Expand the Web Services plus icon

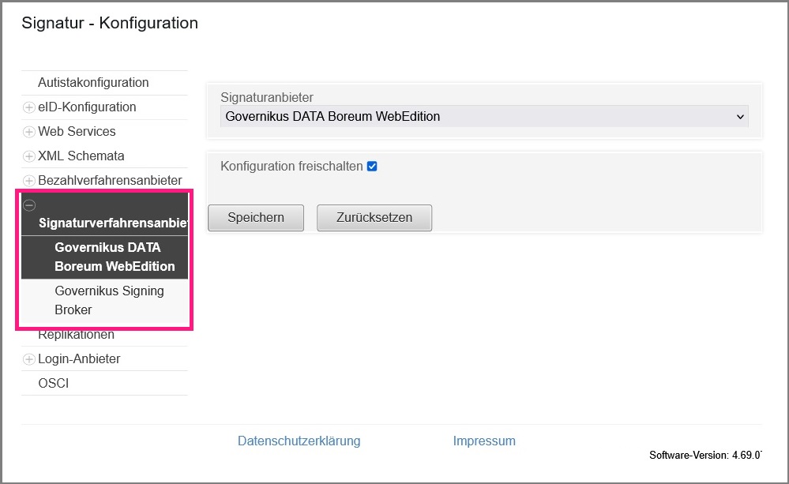[29, 132]
